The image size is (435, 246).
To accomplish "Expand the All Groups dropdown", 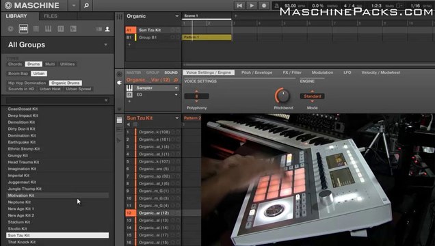I will click(106, 44).
